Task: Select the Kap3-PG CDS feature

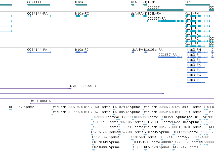Action: (x=198, y=77)
